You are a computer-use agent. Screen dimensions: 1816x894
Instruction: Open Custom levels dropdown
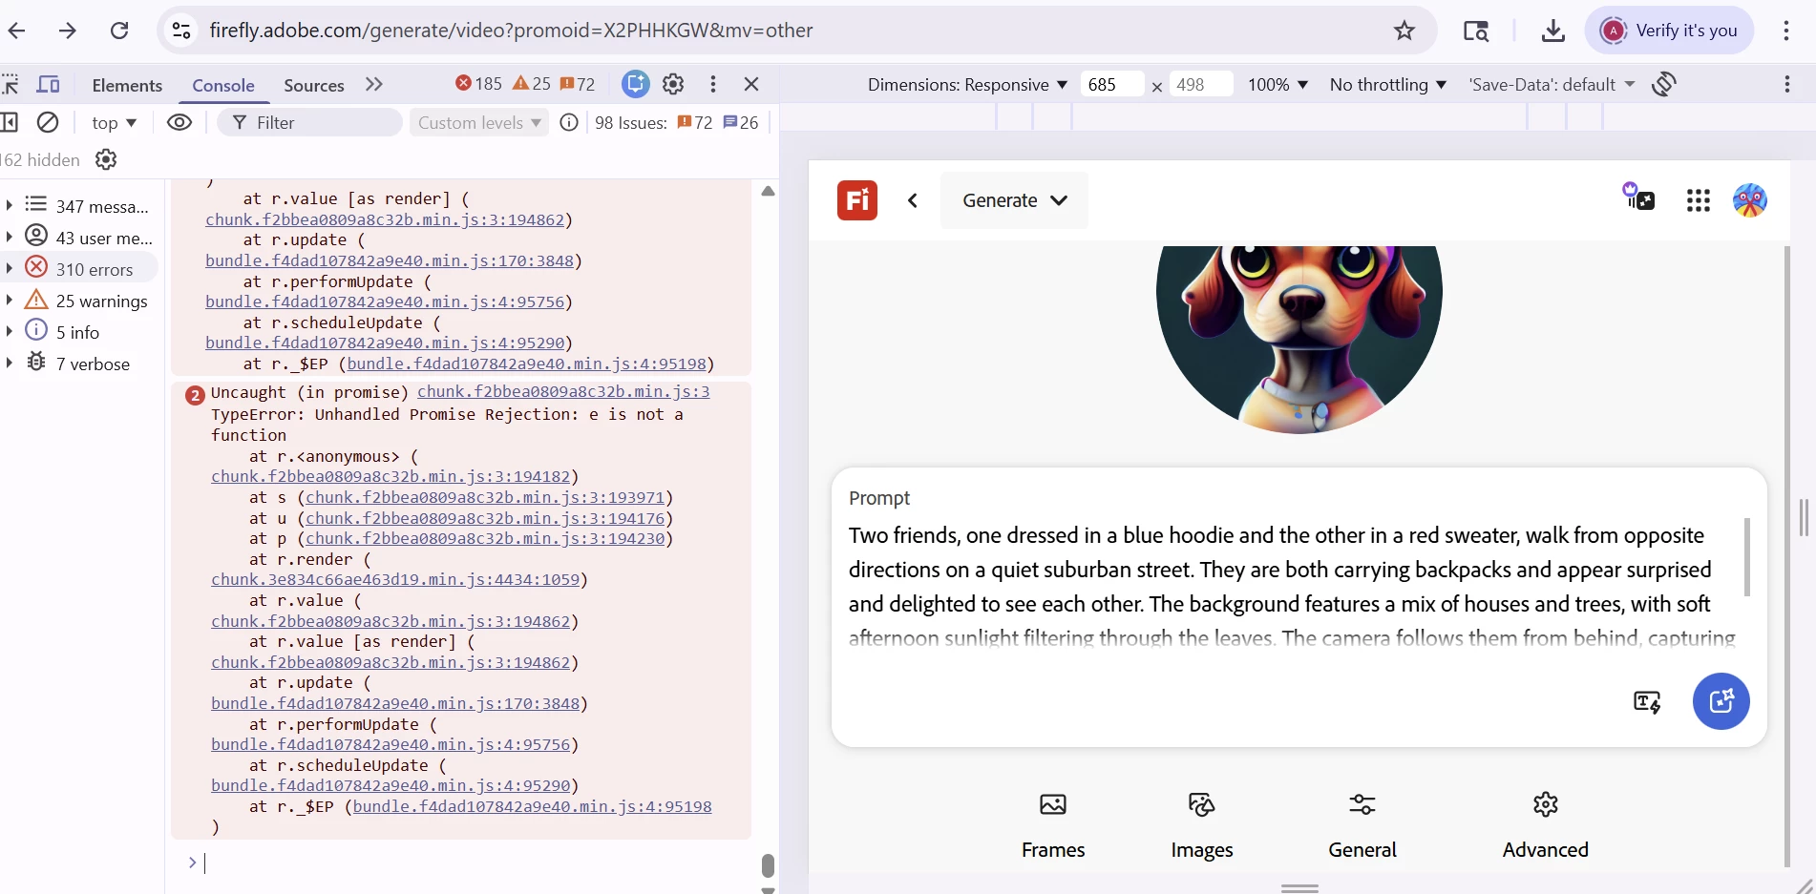479,122
